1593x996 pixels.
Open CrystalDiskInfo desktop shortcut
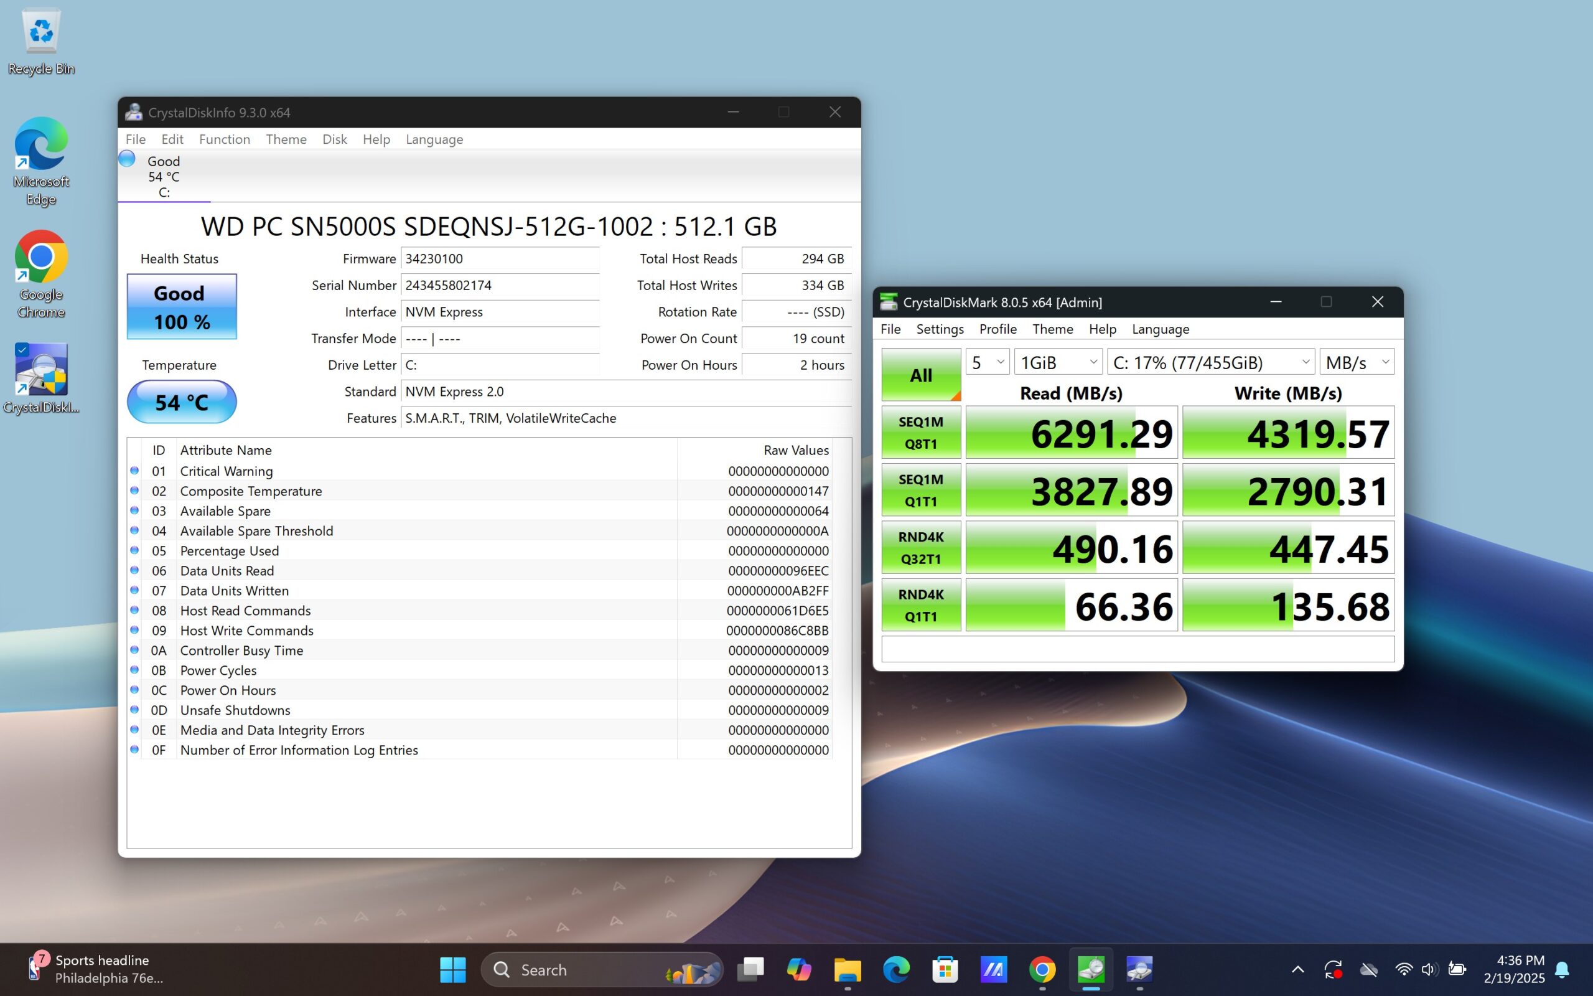[41, 378]
